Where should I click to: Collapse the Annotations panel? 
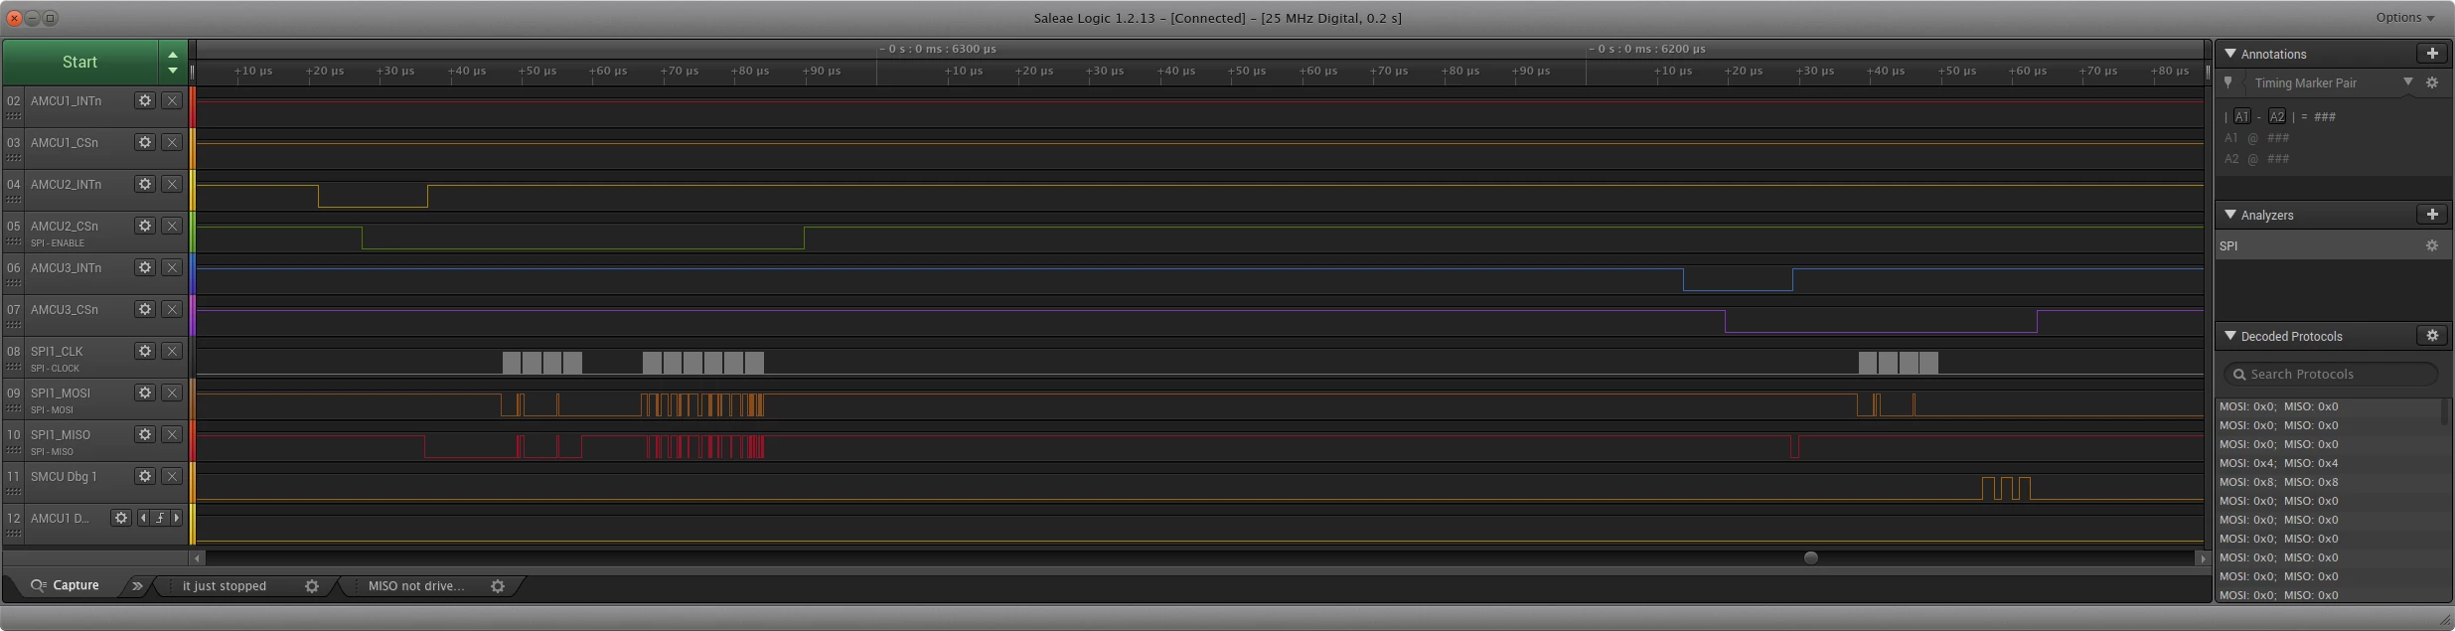pos(2230,54)
